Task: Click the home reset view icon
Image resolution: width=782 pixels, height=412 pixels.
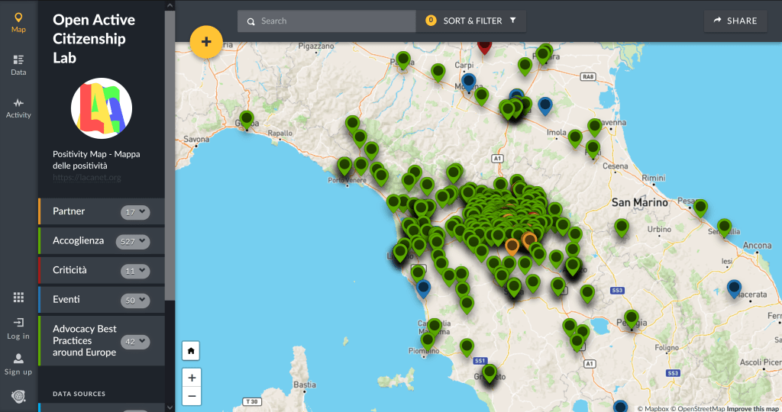Action: coord(192,351)
